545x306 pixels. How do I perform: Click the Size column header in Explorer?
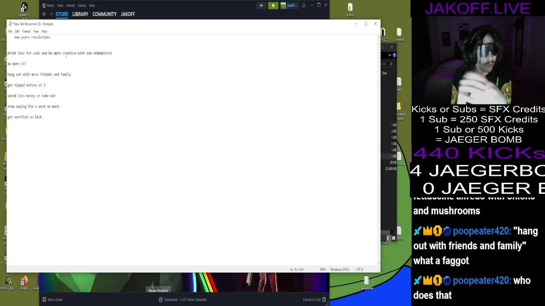click(x=384, y=73)
